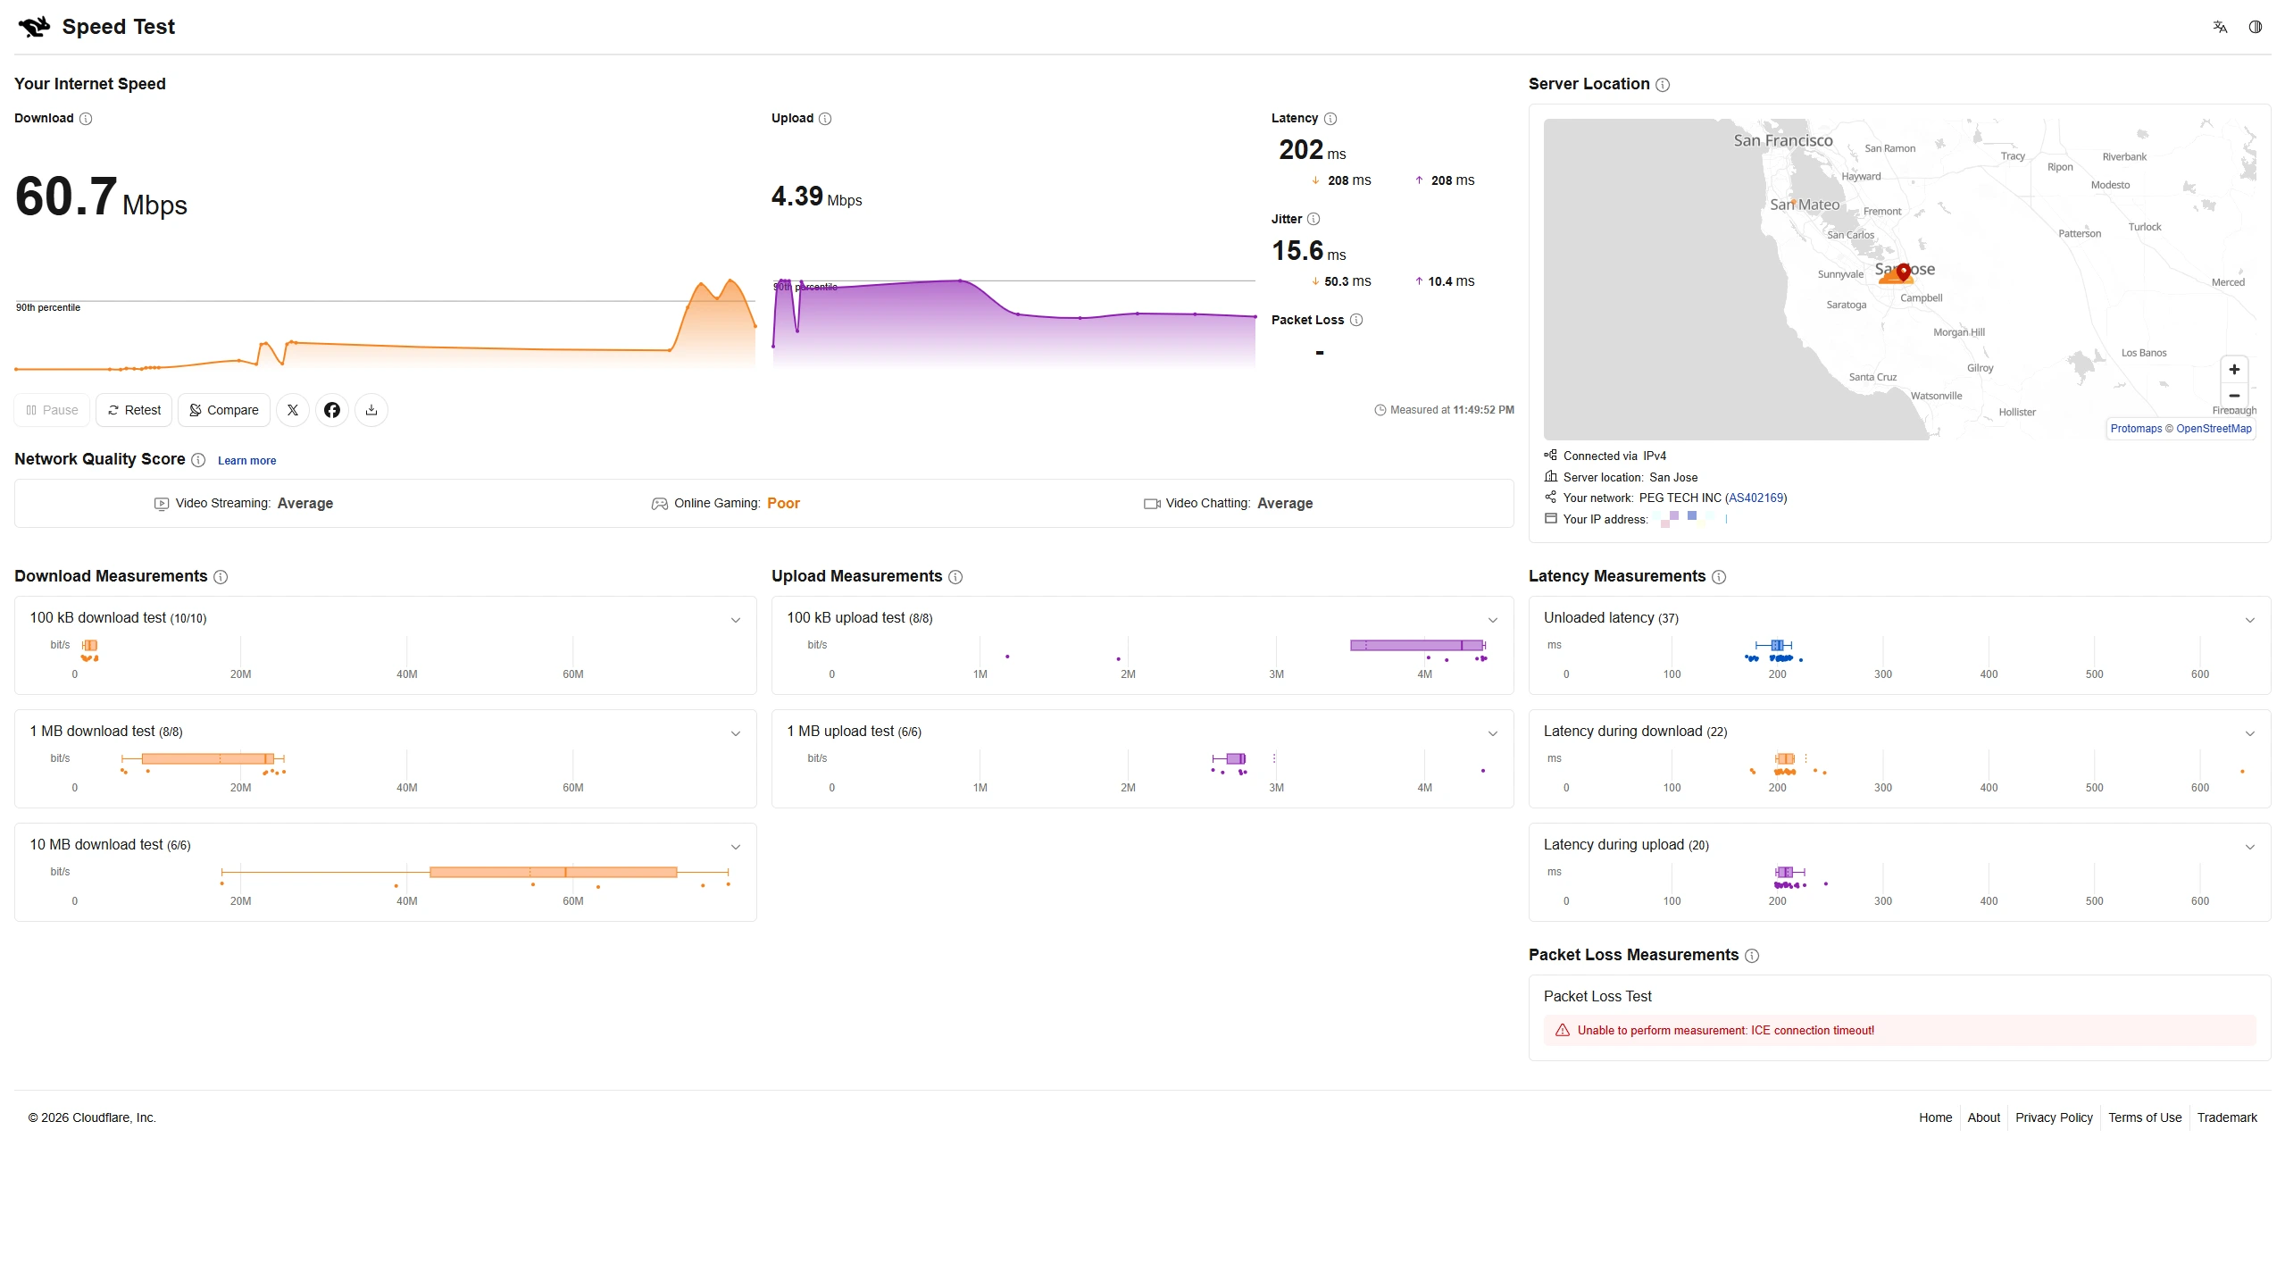
Task: Open info icon next to Download
Action: (x=86, y=119)
